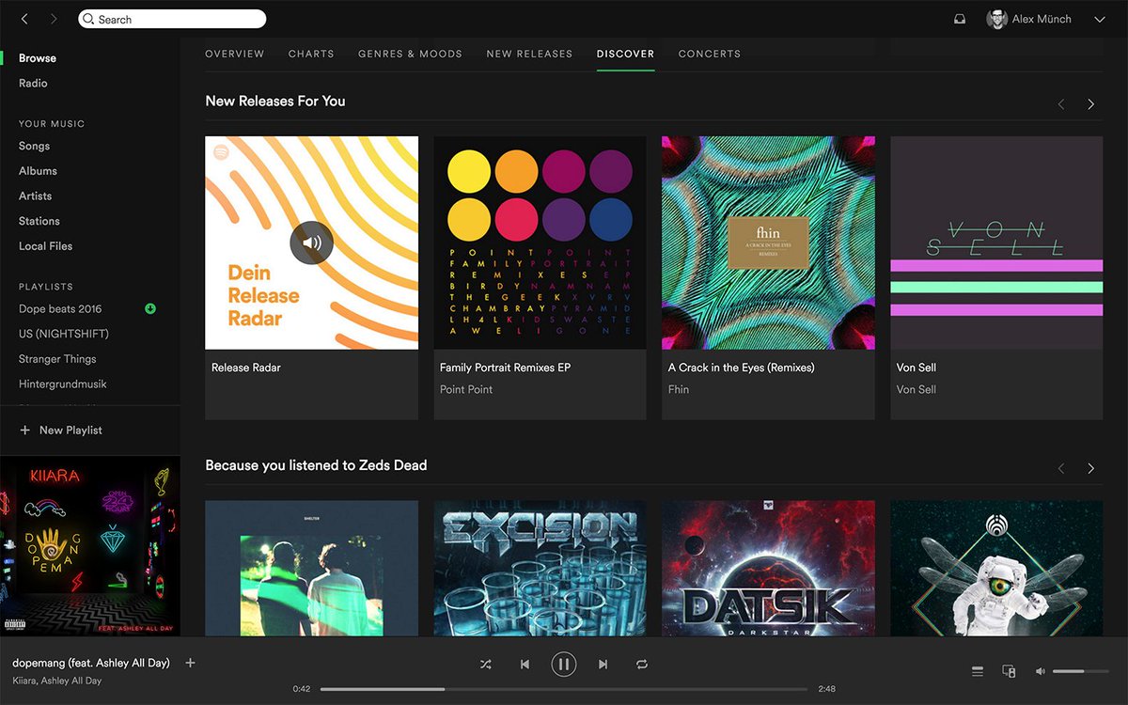
Task: Go to Albums in Your Music
Action: pos(38,171)
